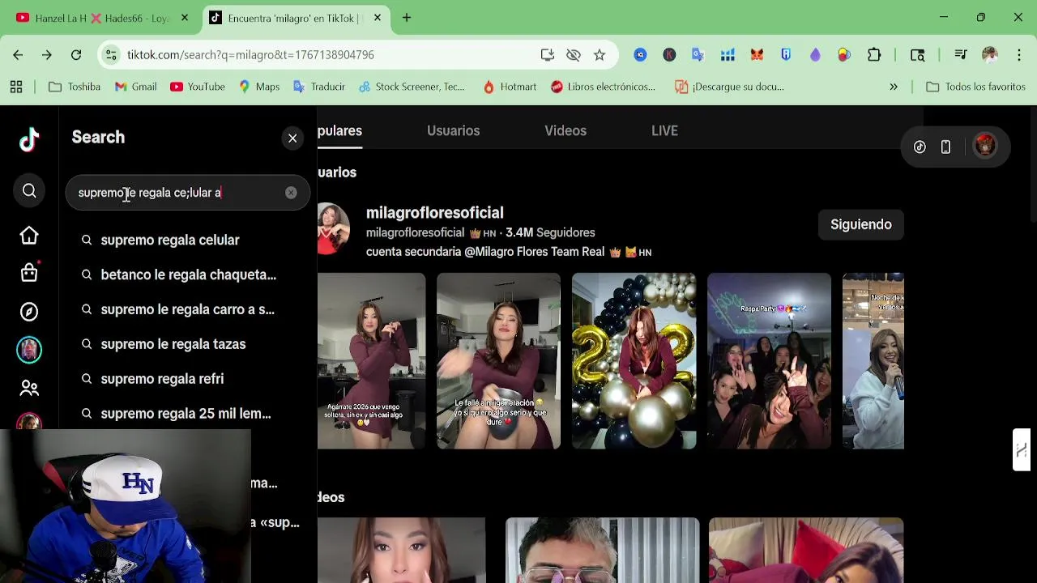1037x583 pixels.
Task: Switch to the Usuarios tab
Action: pos(453,130)
